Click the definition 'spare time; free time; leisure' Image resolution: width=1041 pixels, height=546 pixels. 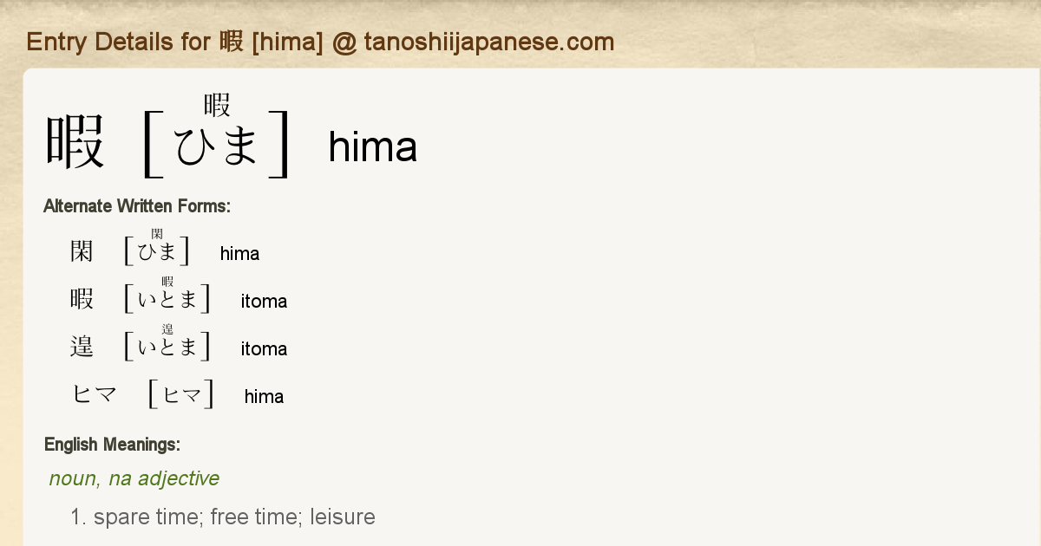pos(234,517)
